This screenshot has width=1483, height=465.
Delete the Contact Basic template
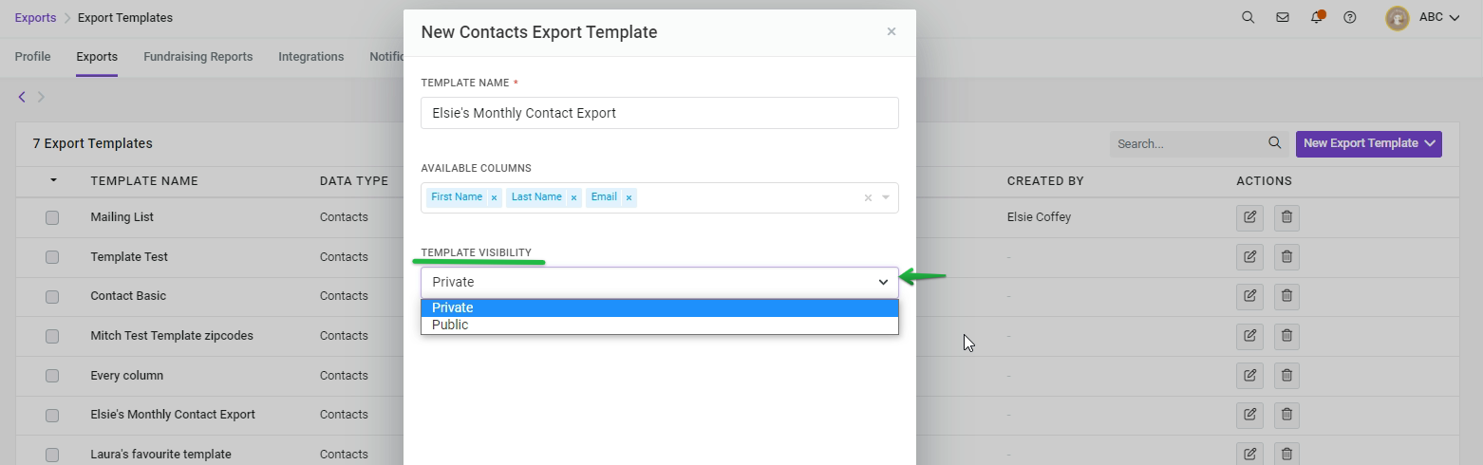point(1286,296)
